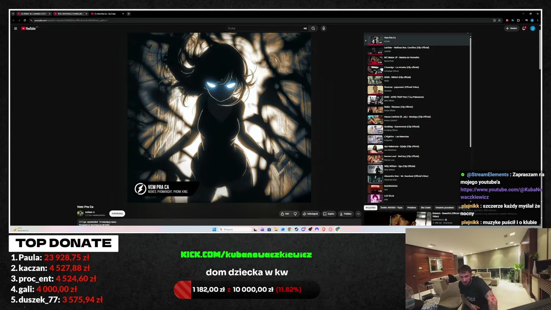
Task: Select the Wszystkie filter chip
Action: pos(370,208)
